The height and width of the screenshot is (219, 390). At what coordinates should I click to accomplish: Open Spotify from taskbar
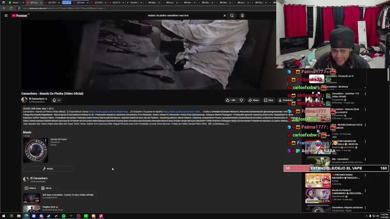pos(64,216)
